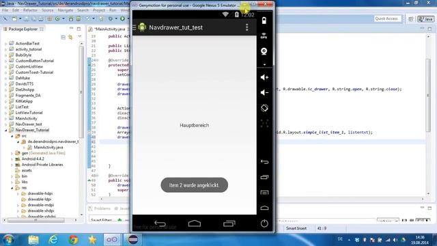Image resolution: width=437 pixels, height=246 pixels.
Task: Tap the Android navigation bar home button
Action: (195, 223)
